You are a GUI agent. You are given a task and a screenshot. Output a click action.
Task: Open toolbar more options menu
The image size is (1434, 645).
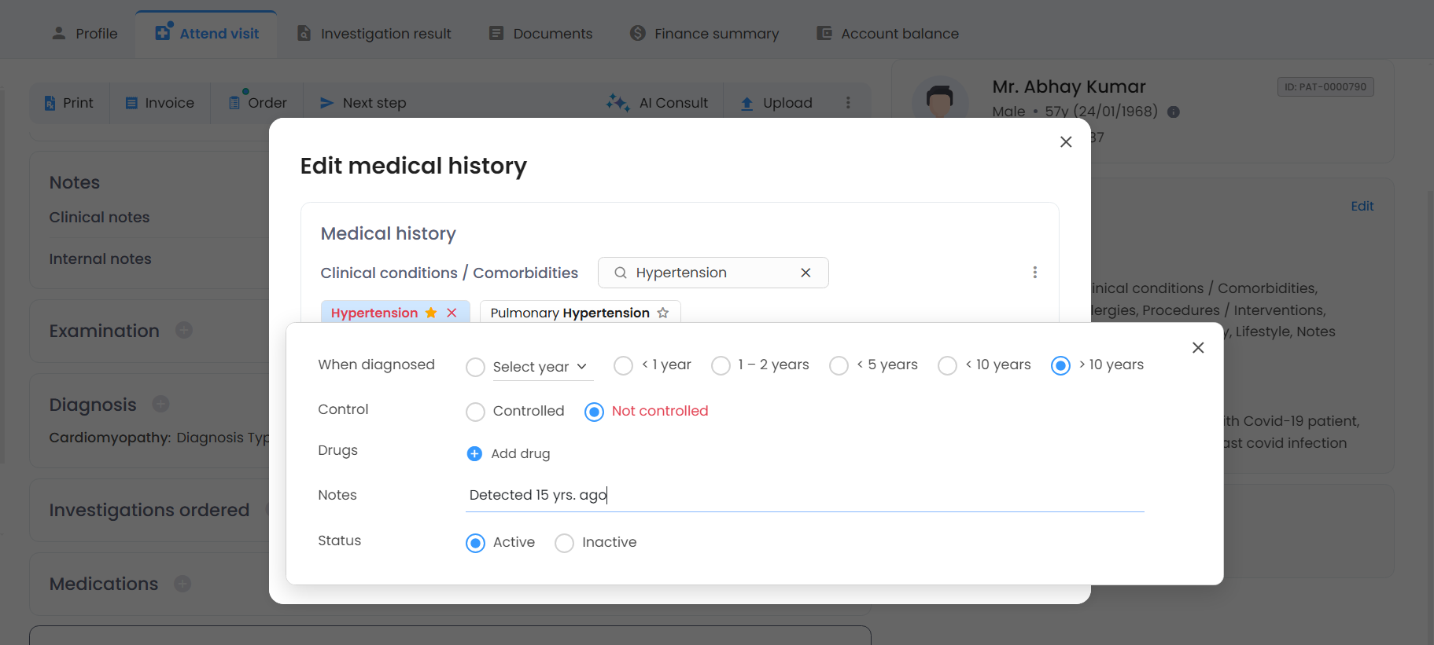click(x=848, y=103)
